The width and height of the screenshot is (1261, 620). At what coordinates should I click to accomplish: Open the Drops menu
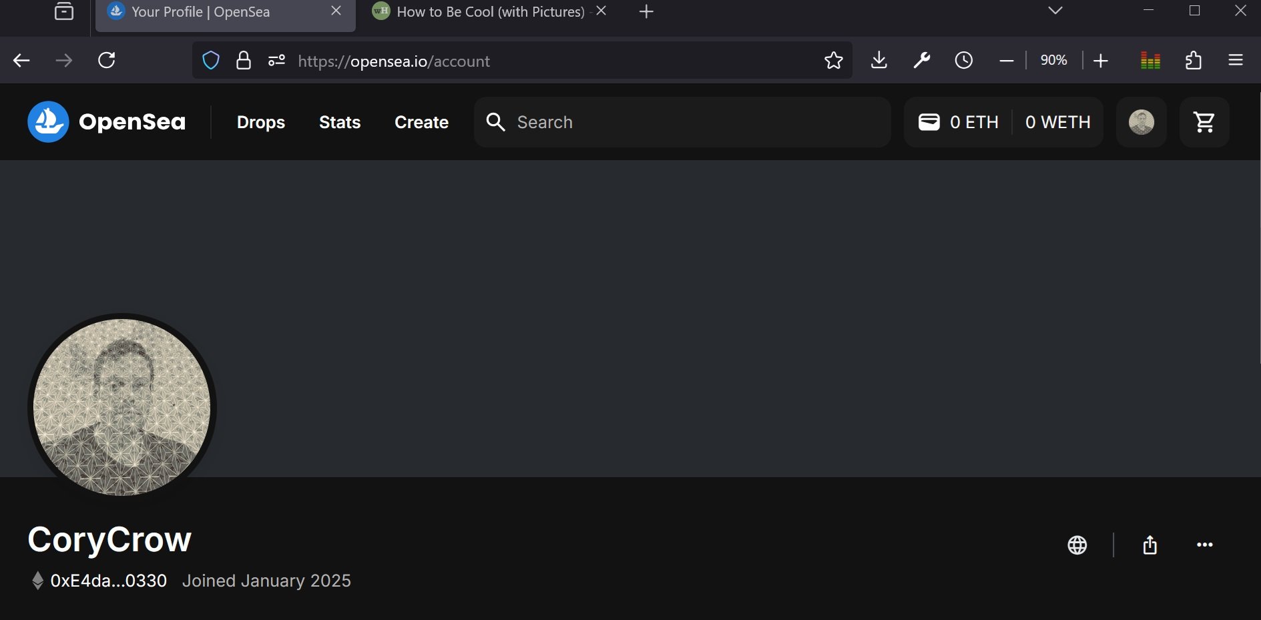(261, 122)
